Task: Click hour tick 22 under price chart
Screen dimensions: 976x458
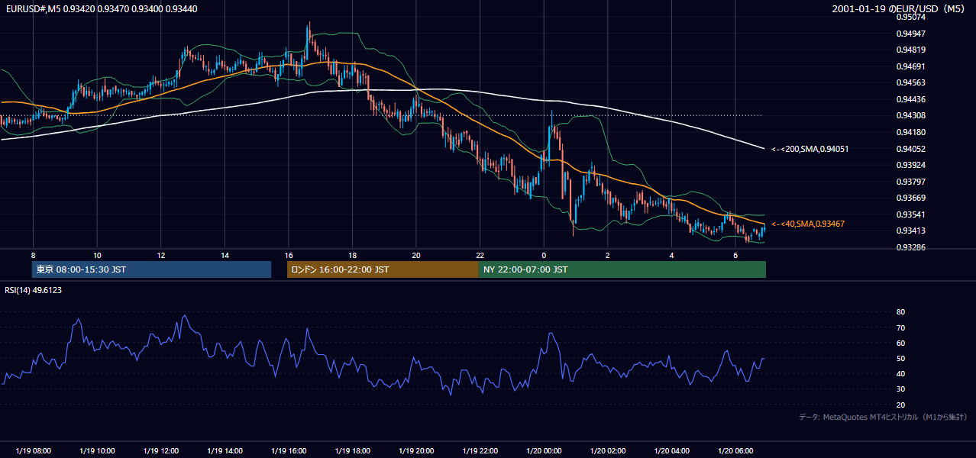Action: (x=480, y=255)
